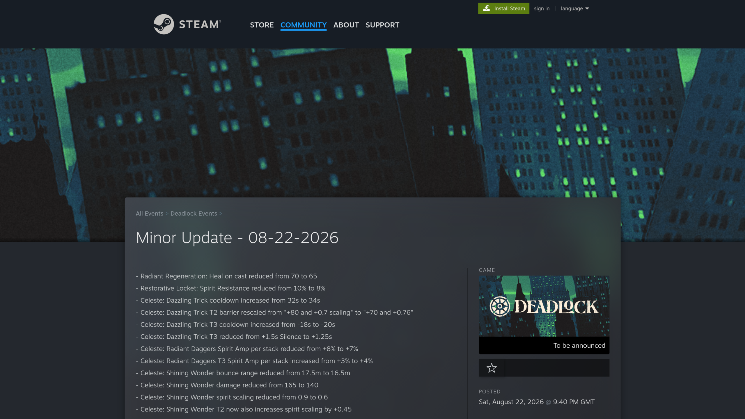Click the download icon in Install Steam
The width and height of the screenshot is (745, 419).
pos(486,8)
